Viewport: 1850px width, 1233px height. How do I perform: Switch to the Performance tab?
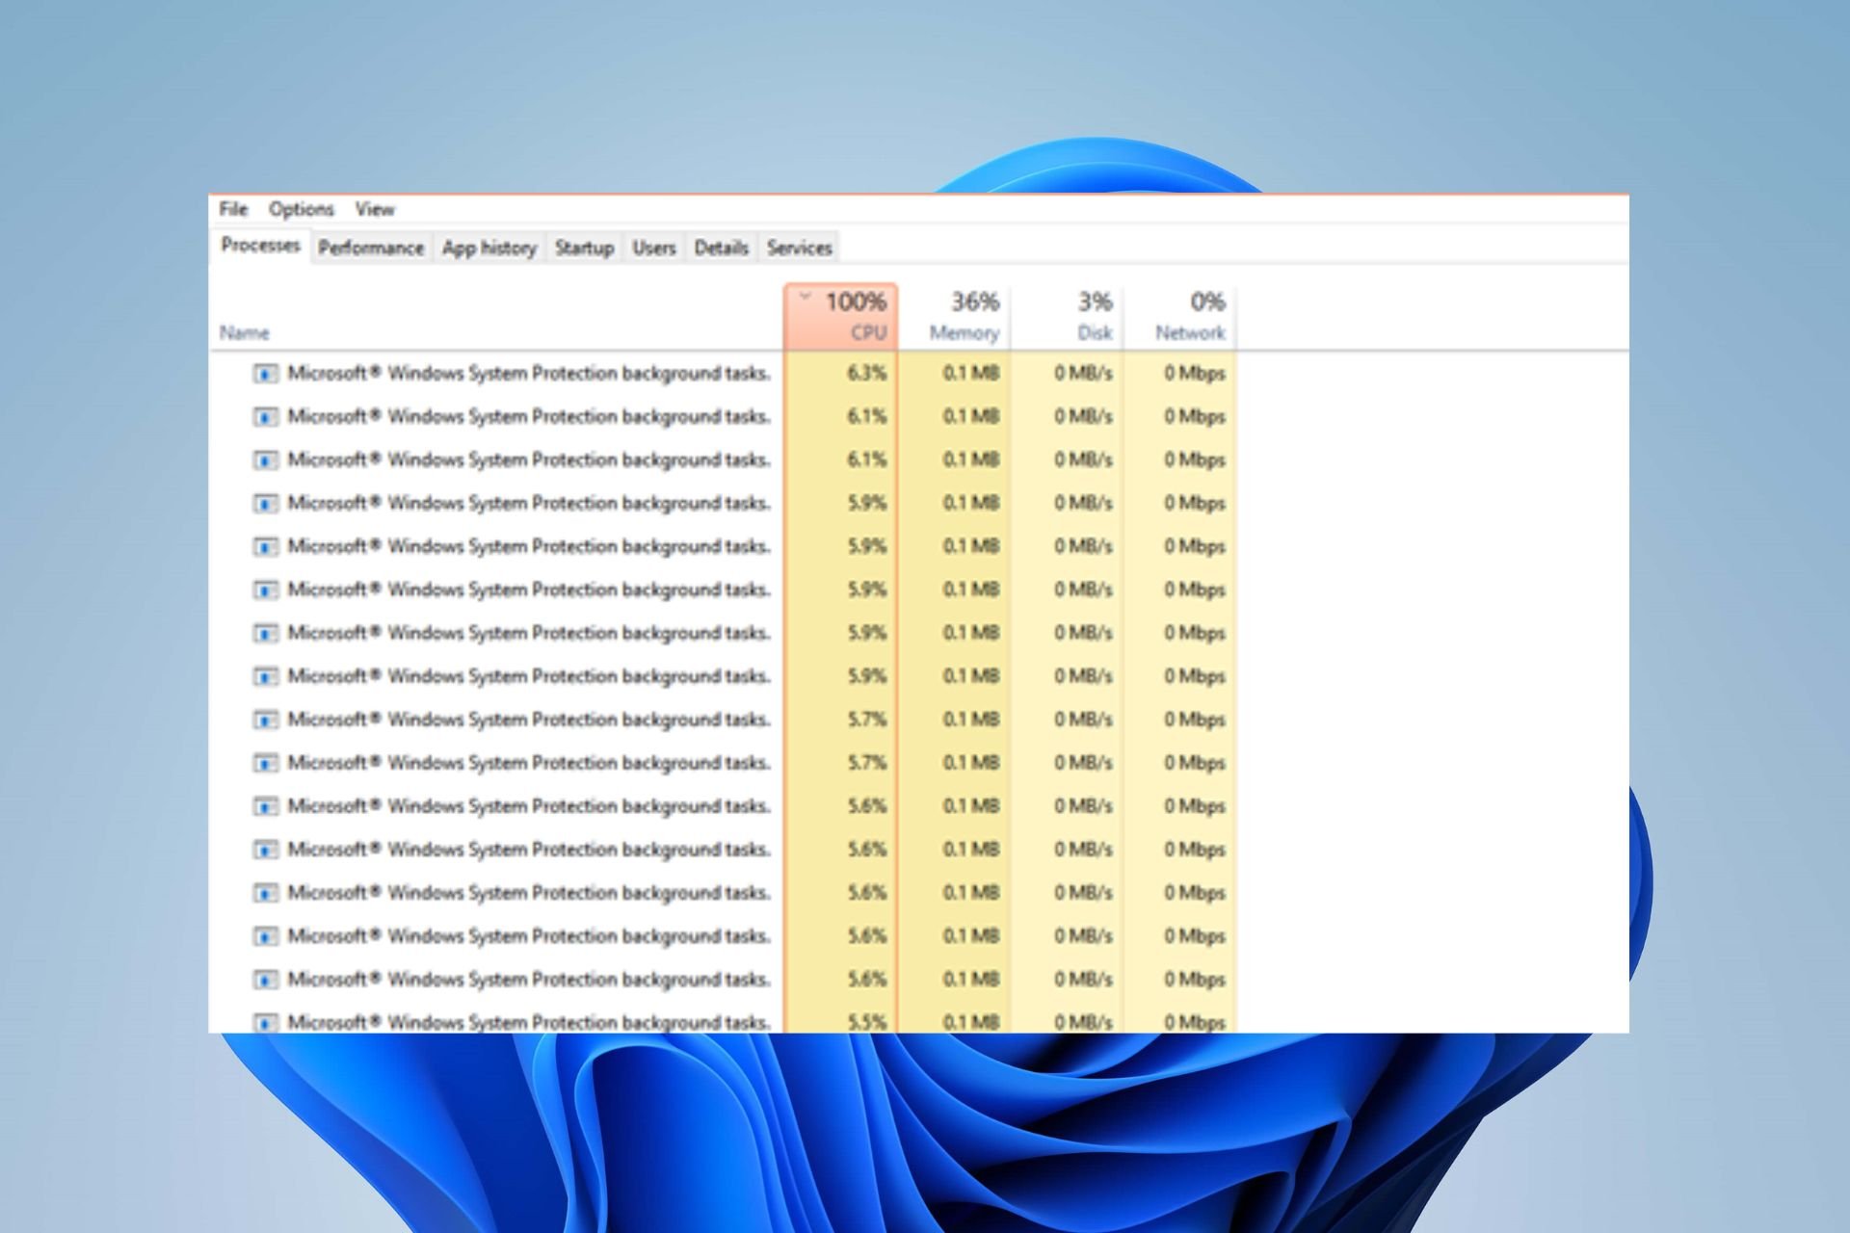[x=371, y=248]
